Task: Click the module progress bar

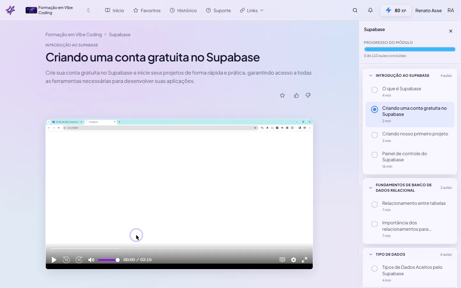Action: point(410,49)
